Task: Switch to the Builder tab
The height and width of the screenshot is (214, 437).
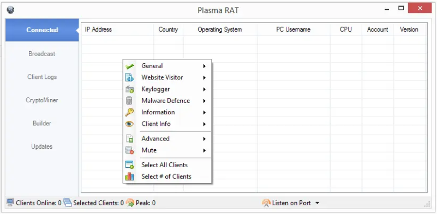Action: [42, 123]
